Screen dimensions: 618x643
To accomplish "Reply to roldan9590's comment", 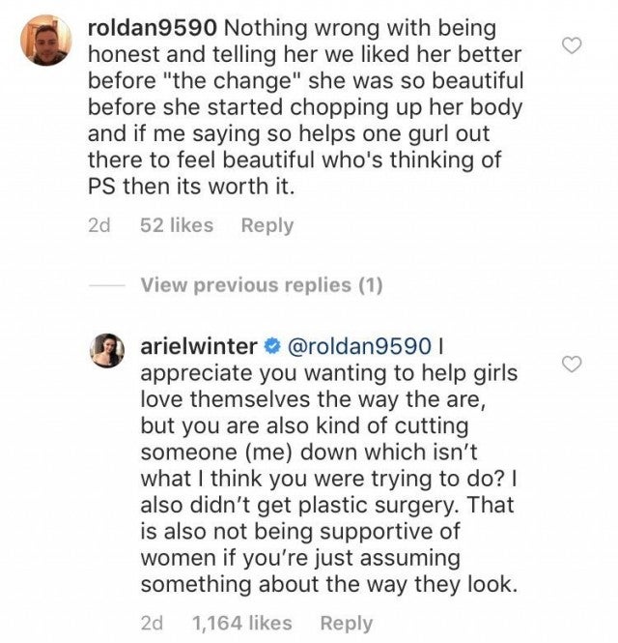I will coord(267,225).
